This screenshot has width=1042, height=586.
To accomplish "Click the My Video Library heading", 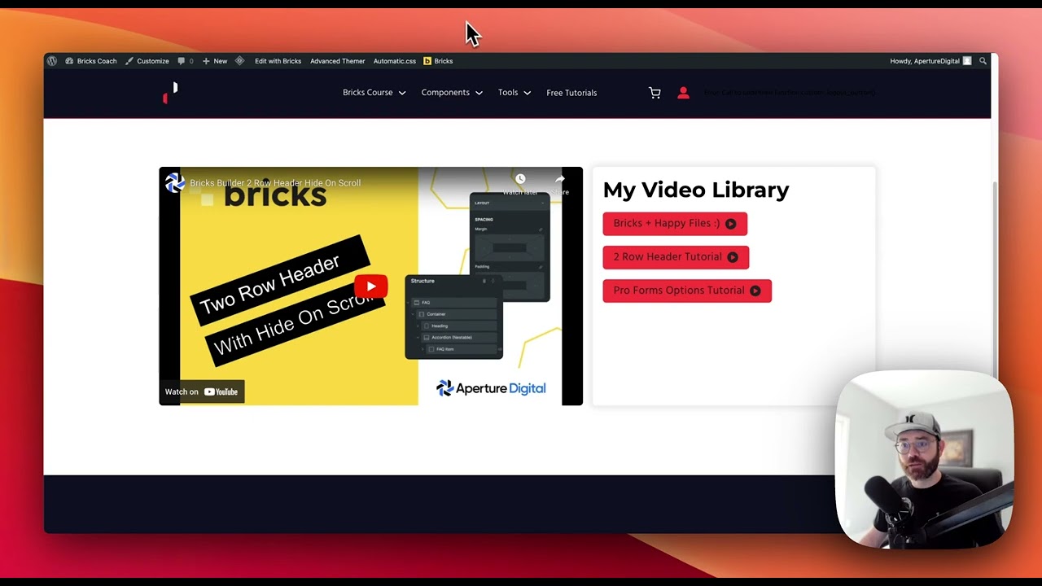I will [696, 190].
